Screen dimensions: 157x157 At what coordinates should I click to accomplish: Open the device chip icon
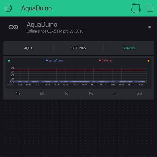(136, 8)
